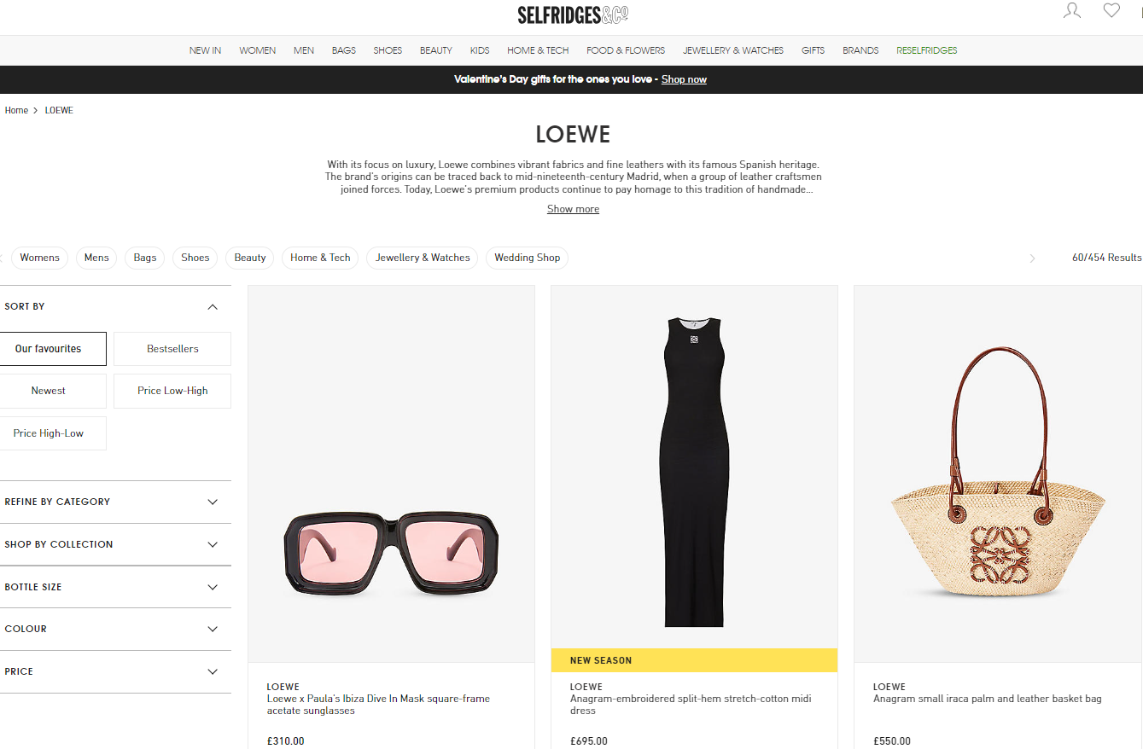Go to Selfridges & Co homepage logo
The height and width of the screenshot is (749, 1143).
point(573,15)
